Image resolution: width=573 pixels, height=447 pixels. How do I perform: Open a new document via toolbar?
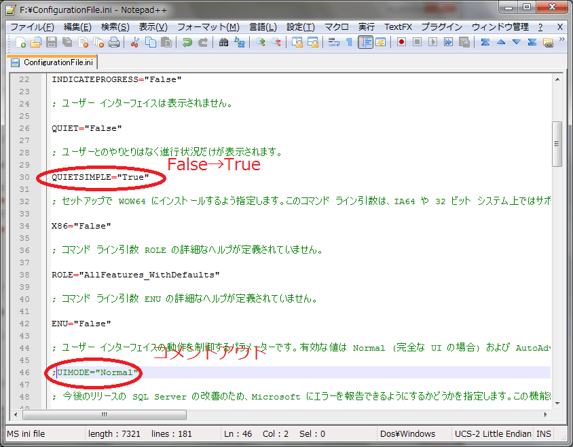(x=19, y=42)
